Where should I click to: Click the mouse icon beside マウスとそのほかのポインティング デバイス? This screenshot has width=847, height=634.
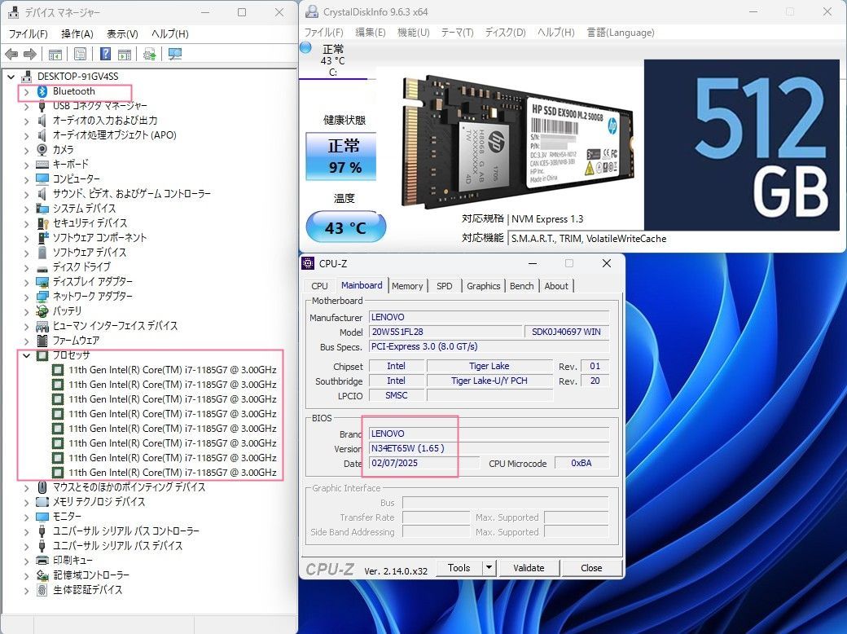coord(42,487)
